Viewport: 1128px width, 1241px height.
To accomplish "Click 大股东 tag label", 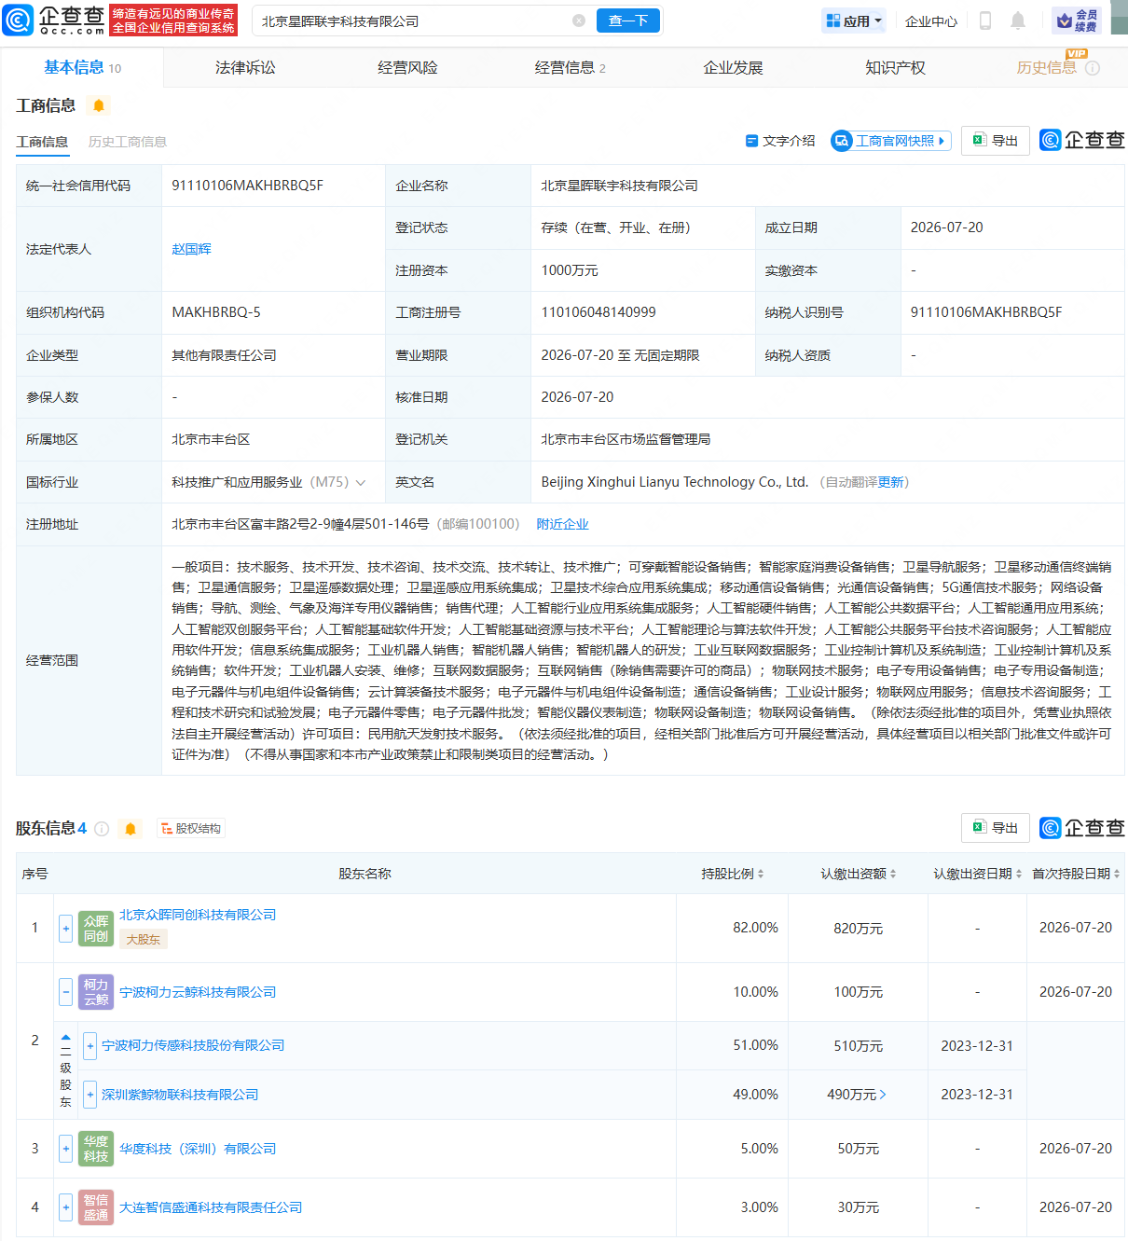I will (144, 940).
